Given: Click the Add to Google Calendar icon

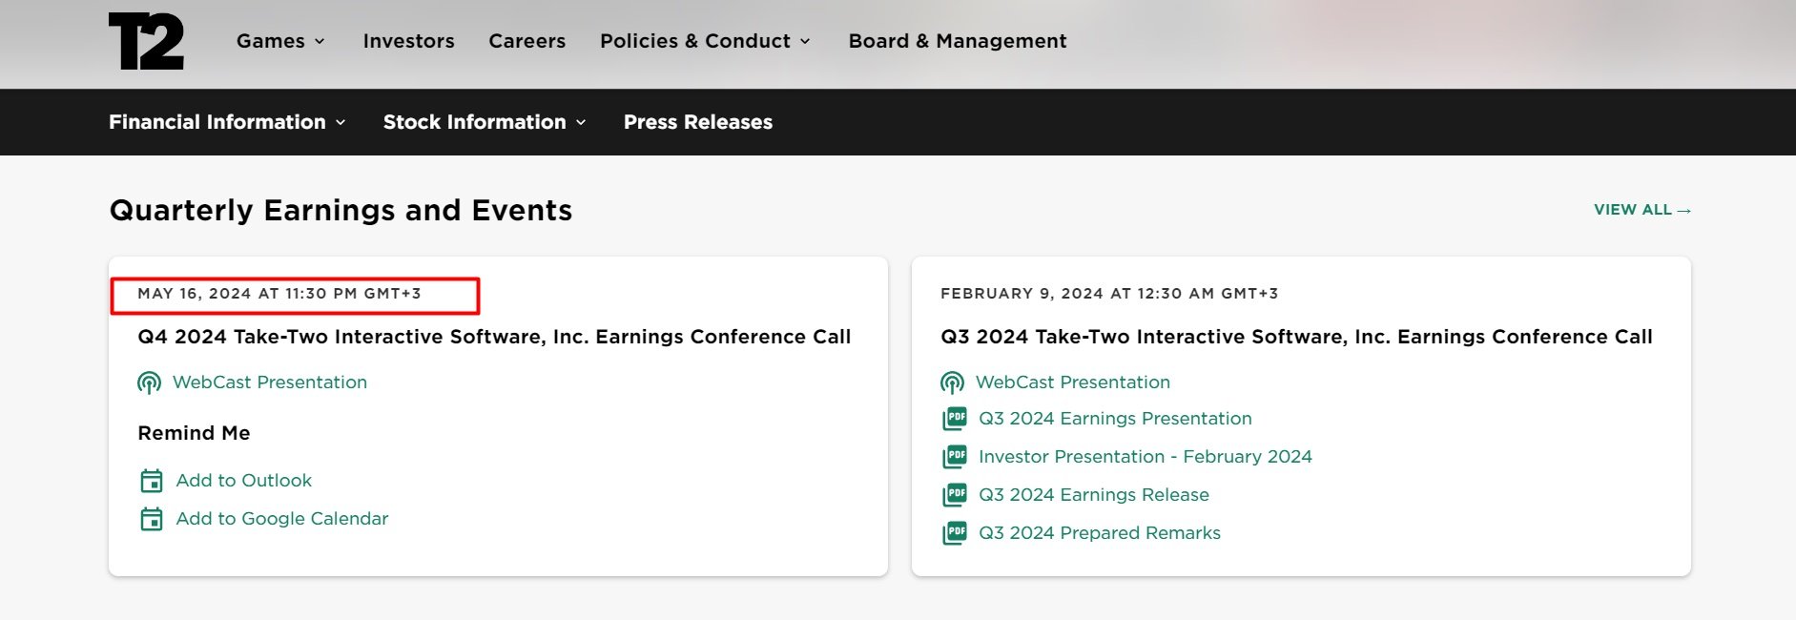Looking at the screenshot, I should pos(152,519).
